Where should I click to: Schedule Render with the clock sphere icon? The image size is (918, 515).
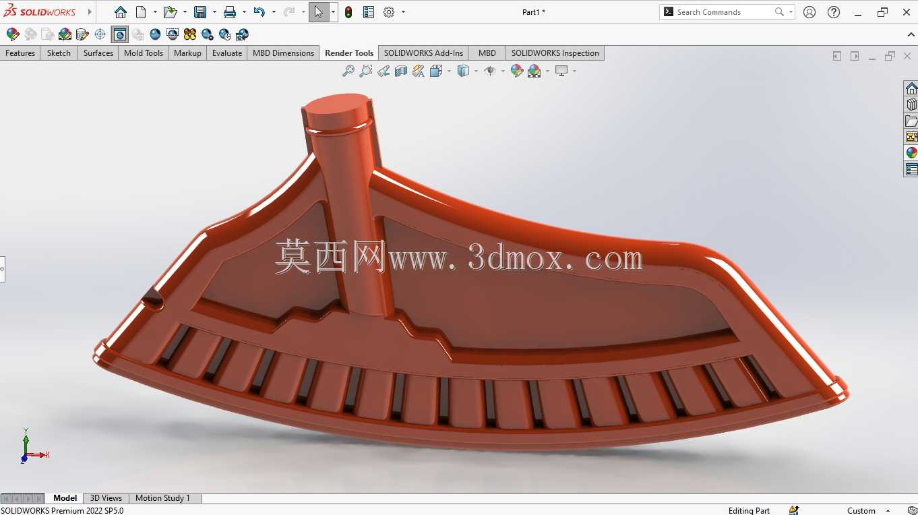pyautogui.click(x=225, y=34)
